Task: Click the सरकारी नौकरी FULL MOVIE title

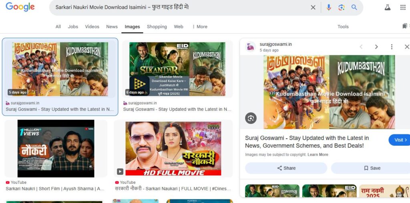Action: pyautogui.click(x=173, y=189)
